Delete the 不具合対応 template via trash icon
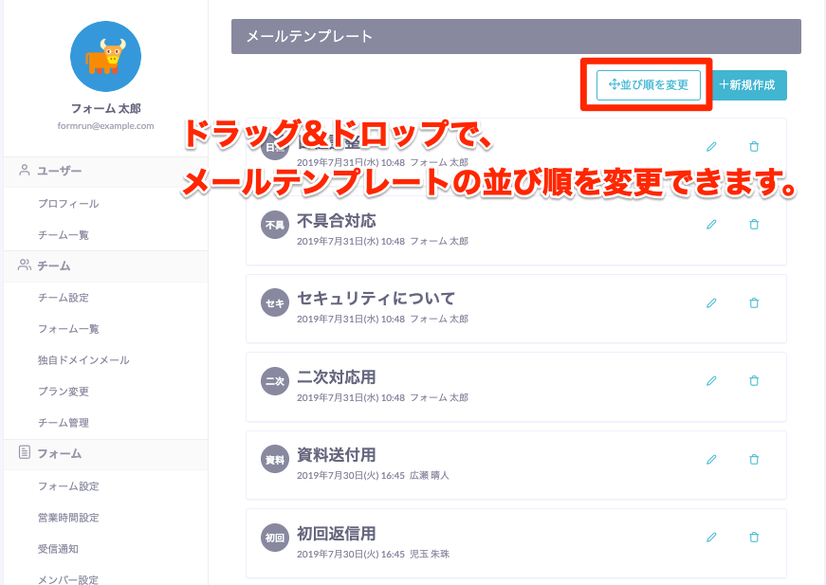The width and height of the screenshot is (826, 585). [754, 225]
